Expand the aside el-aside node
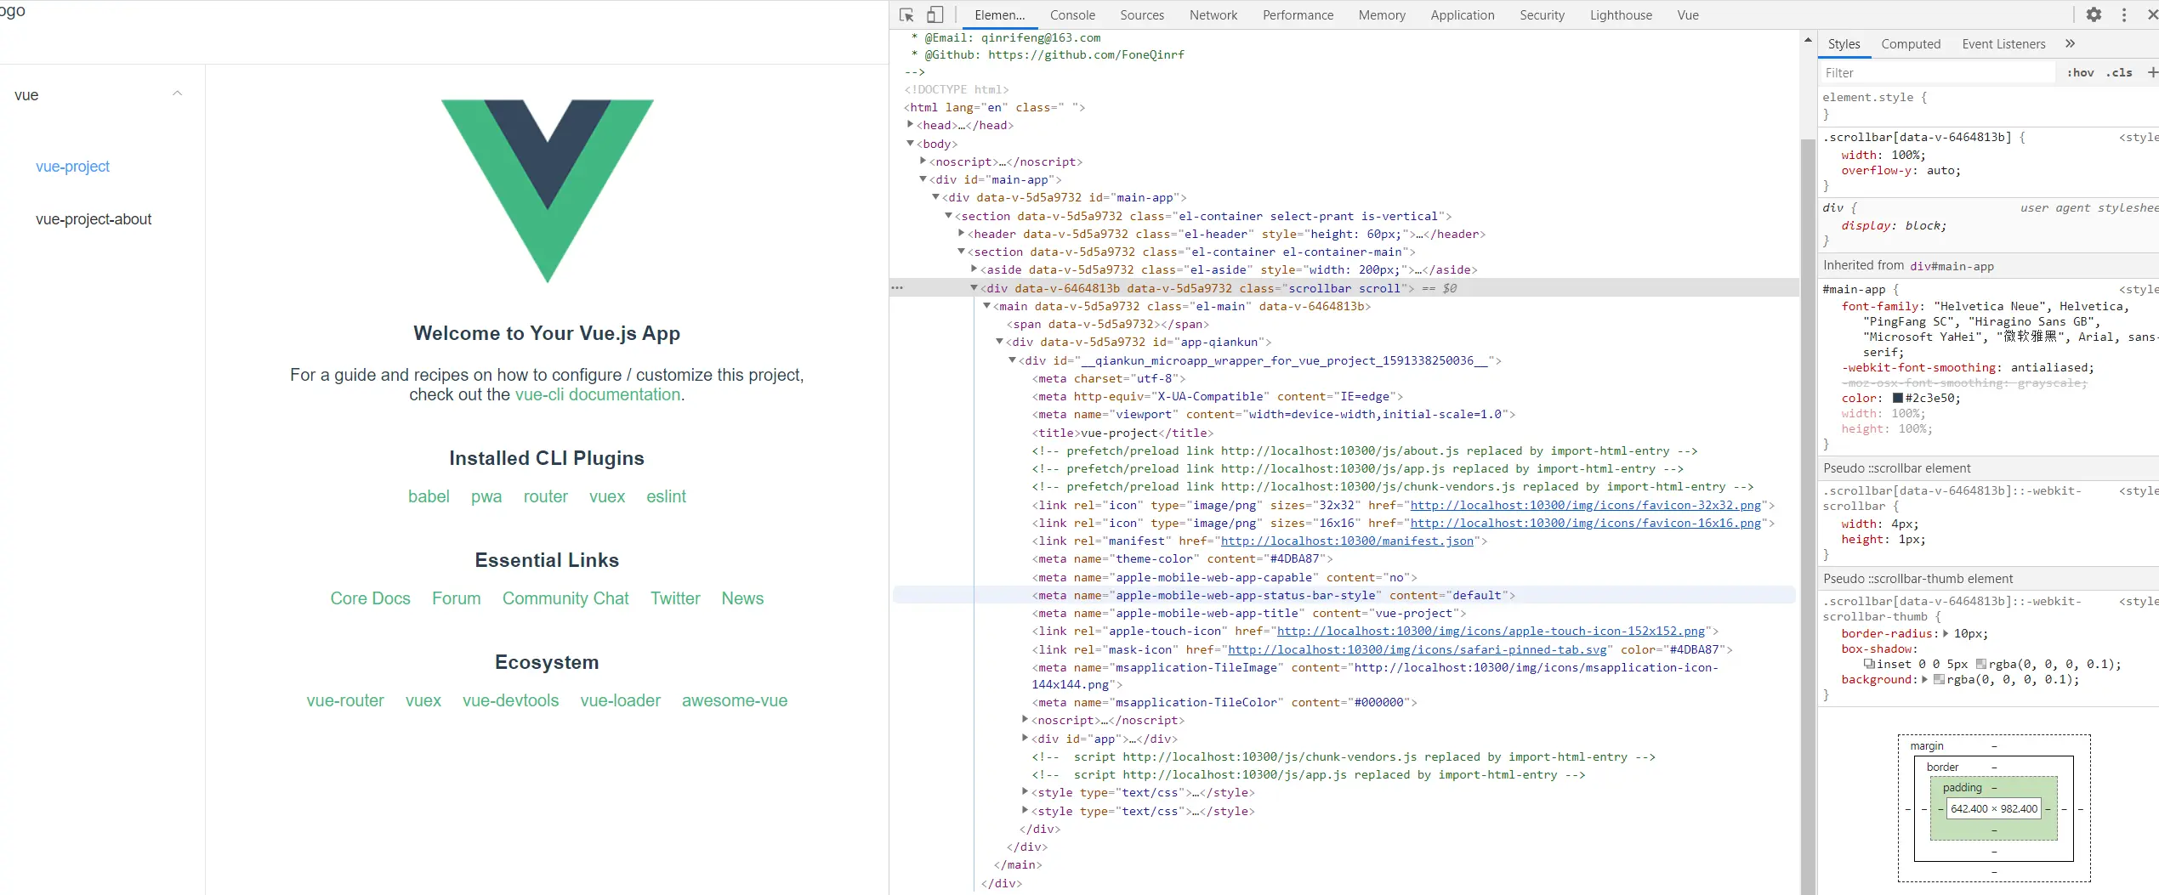This screenshot has height=895, width=2159. click(x=974, y=269)
